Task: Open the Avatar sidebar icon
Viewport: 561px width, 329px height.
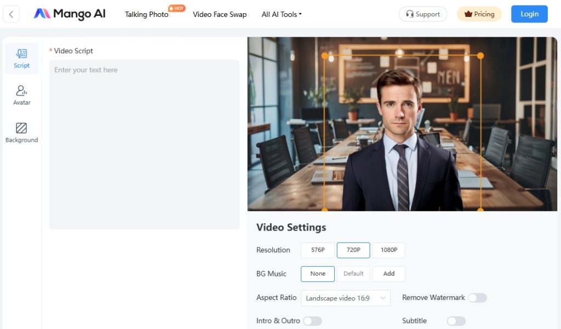Action: pyautogui.click(x=22, y=95)
